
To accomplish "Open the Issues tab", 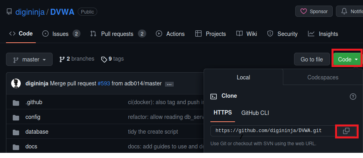I will coord(61,34).
